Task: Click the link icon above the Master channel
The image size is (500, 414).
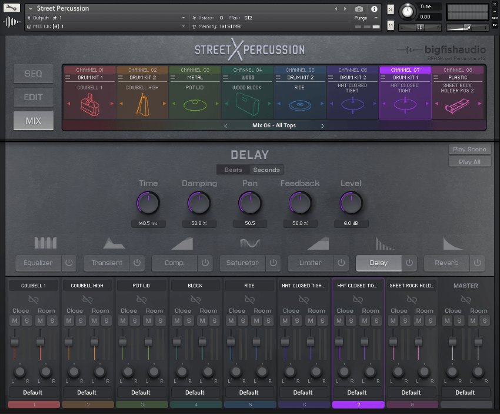Action: (x=465, y=300)
